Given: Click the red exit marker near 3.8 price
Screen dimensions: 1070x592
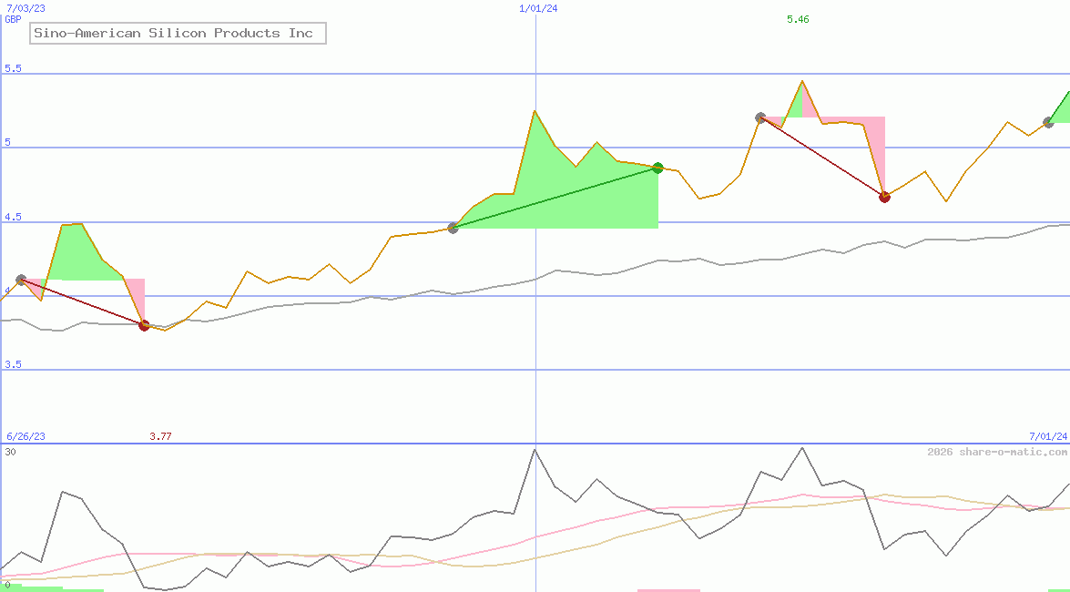Looking at the screenshot, I should coord(144,326).
